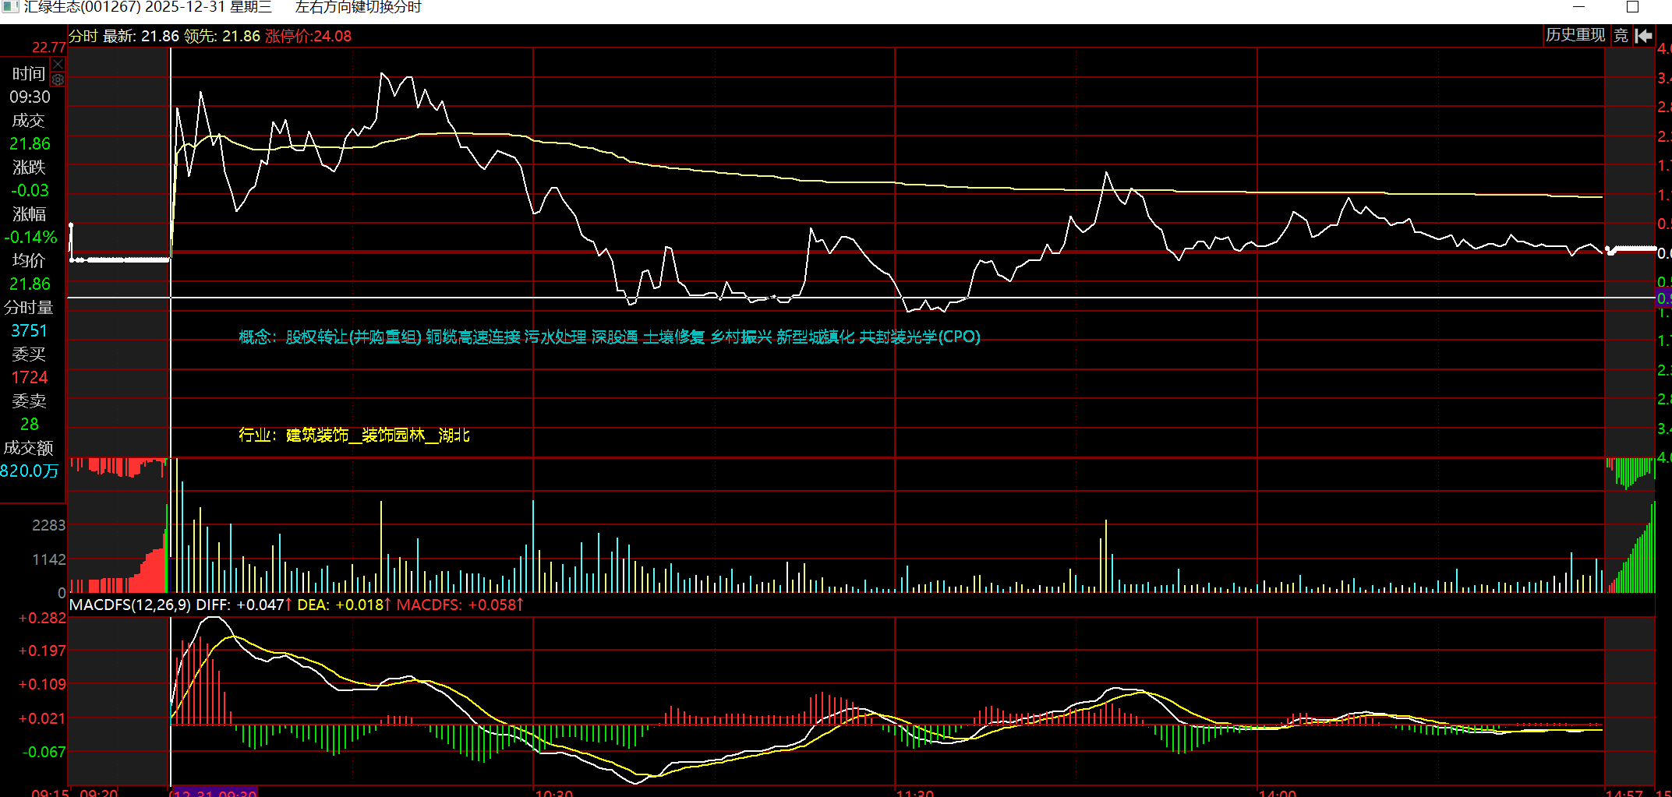The height and width of the screenshot is (797, 1672).
Task: Click the jump-to-start arrow icon
Action: coord(1644,36)
